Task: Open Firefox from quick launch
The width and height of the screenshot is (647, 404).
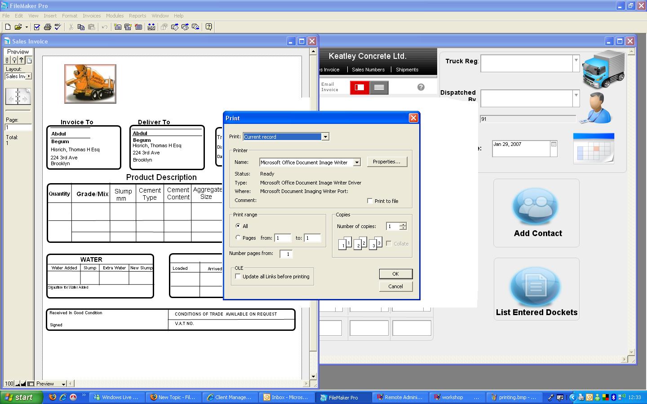Action: 53,397
